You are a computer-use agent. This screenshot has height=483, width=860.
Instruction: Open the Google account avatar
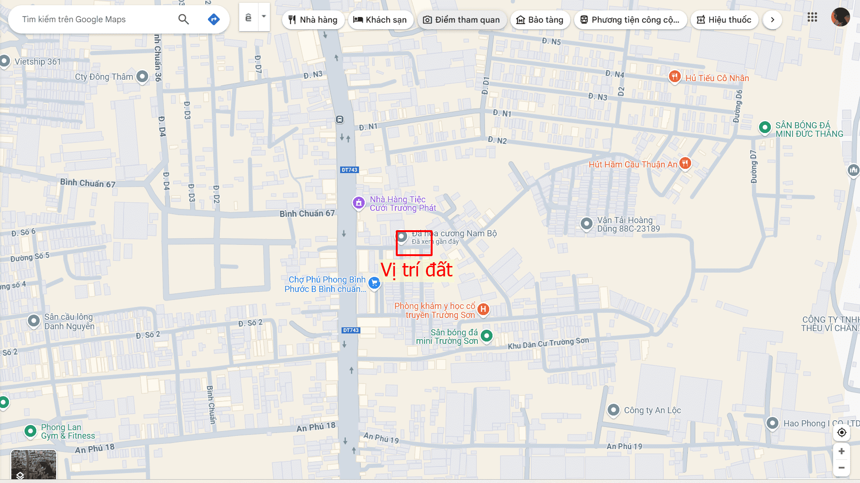pos(840,17)
